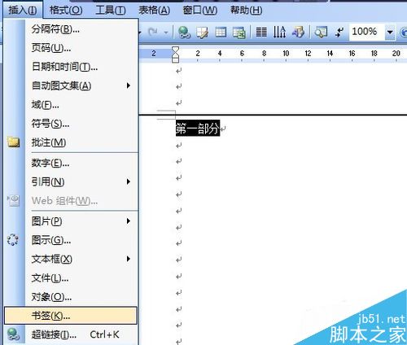The width and height of the screenshot is (407, 345).
Task: Click the 100% zoom box
Action: click(x=366, y=32)
